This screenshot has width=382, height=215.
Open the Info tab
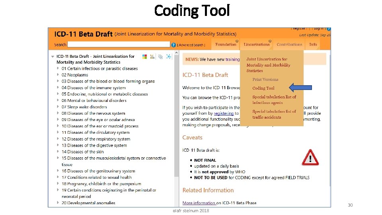pos(313,44)
